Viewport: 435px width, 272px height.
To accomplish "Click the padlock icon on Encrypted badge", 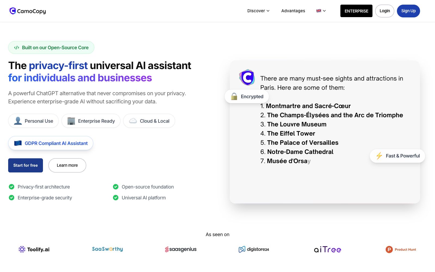I will click(234, 96).
